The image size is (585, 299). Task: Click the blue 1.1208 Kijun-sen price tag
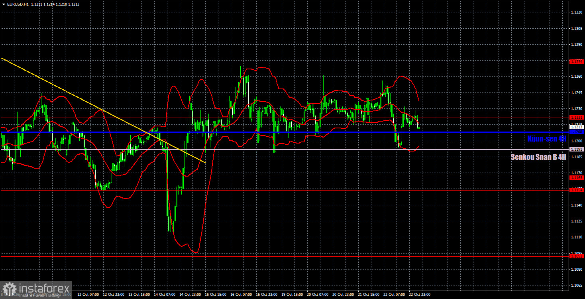(577, 132)
